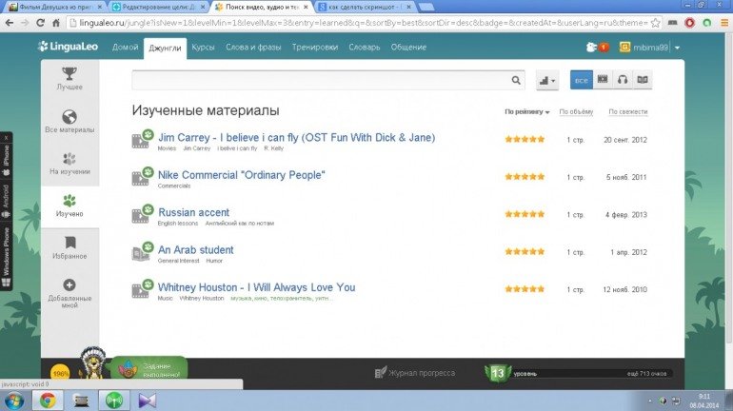This screenshot has height=411, width=733.
Task: Open the Лучшее trophy section
Action: tap(69, 78)
